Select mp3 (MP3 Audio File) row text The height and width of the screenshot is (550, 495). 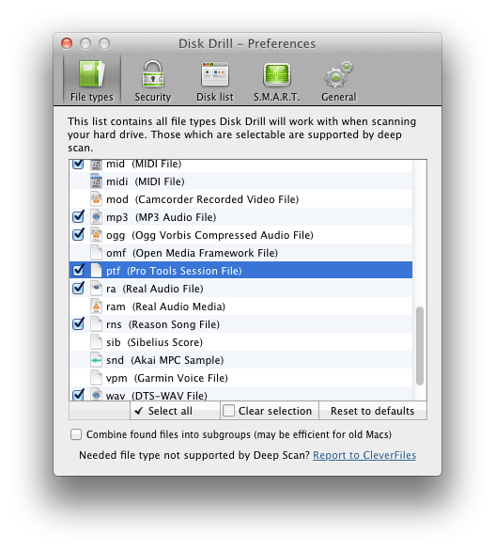tap(162, 217)
